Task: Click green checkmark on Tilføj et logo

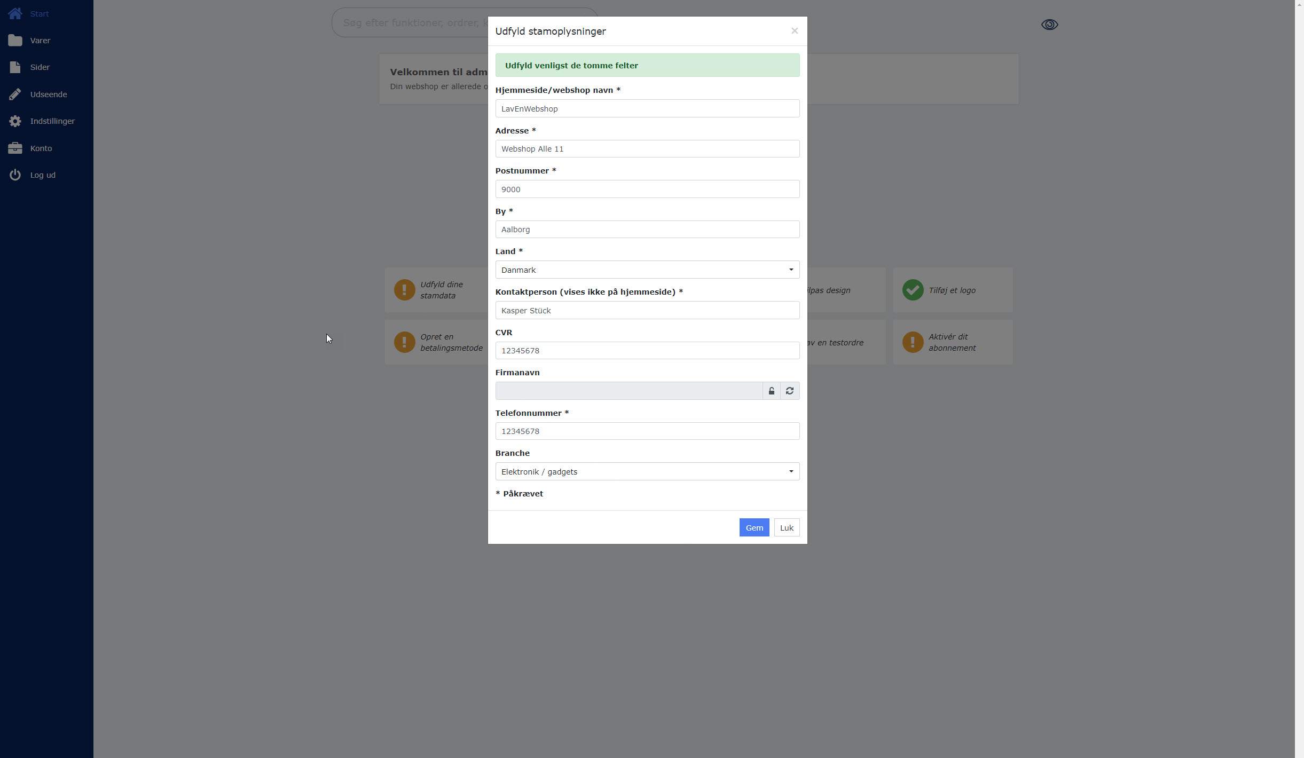Action: click(x=913, y=290)
